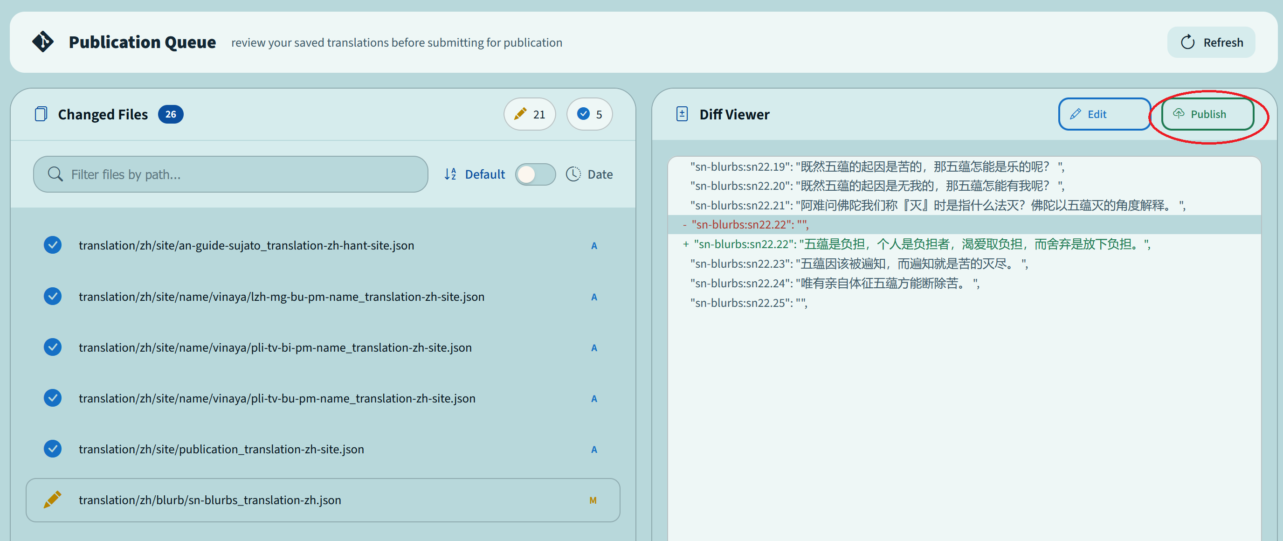The height and width of the screenshot is (541, 1283).
Task: Click the Publish button
Action: pyautogui.click(x=1207, y=114)
